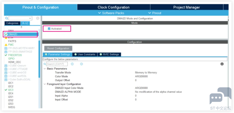
Task: Select FREERTOS in the peripheral list
Action: [15, 55]
